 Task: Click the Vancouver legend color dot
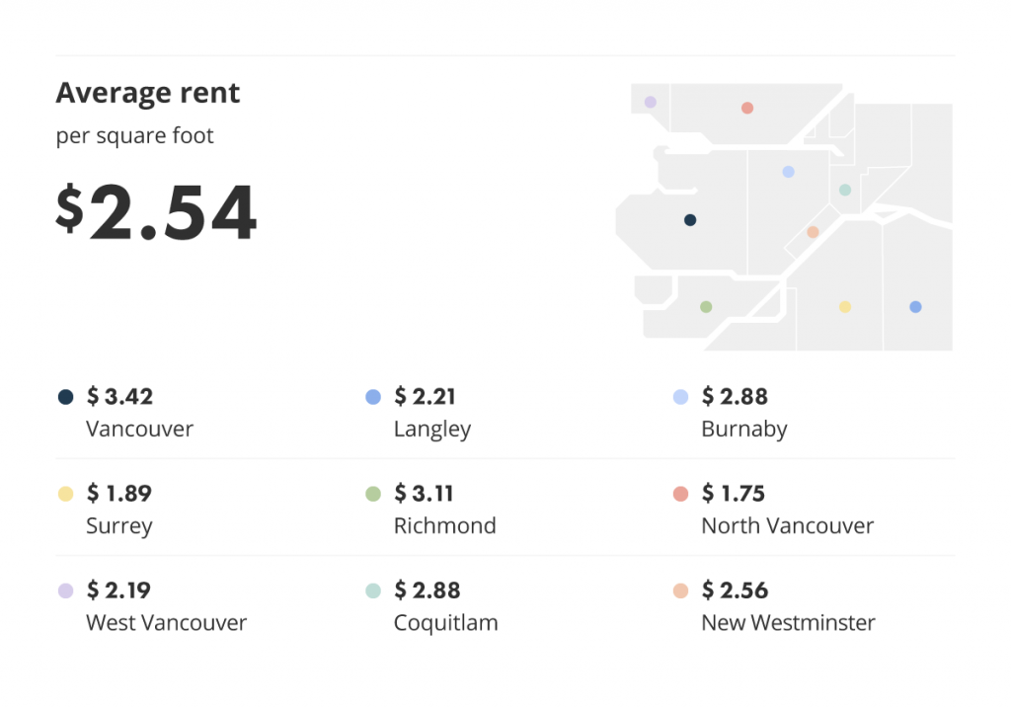(66, 397)
